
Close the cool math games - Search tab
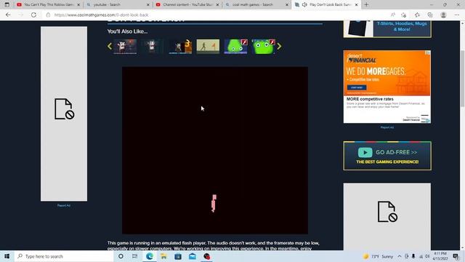(x=287, y=5)
